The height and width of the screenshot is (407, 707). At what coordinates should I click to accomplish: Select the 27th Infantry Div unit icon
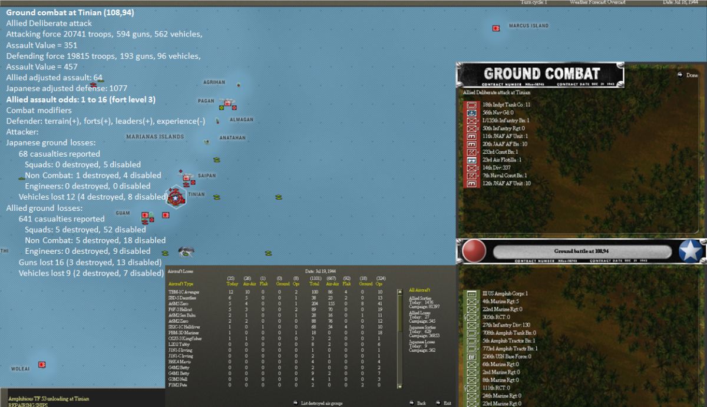[471, 325]
